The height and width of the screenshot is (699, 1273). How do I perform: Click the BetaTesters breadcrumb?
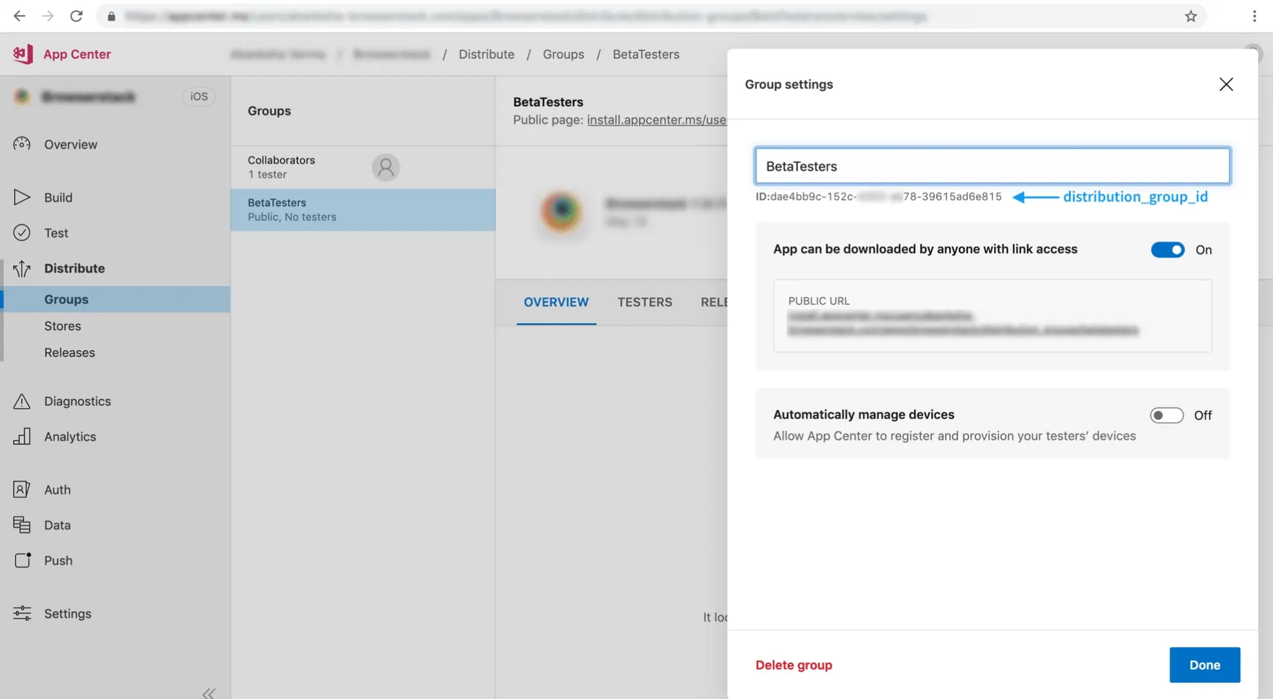click(645, 54)
